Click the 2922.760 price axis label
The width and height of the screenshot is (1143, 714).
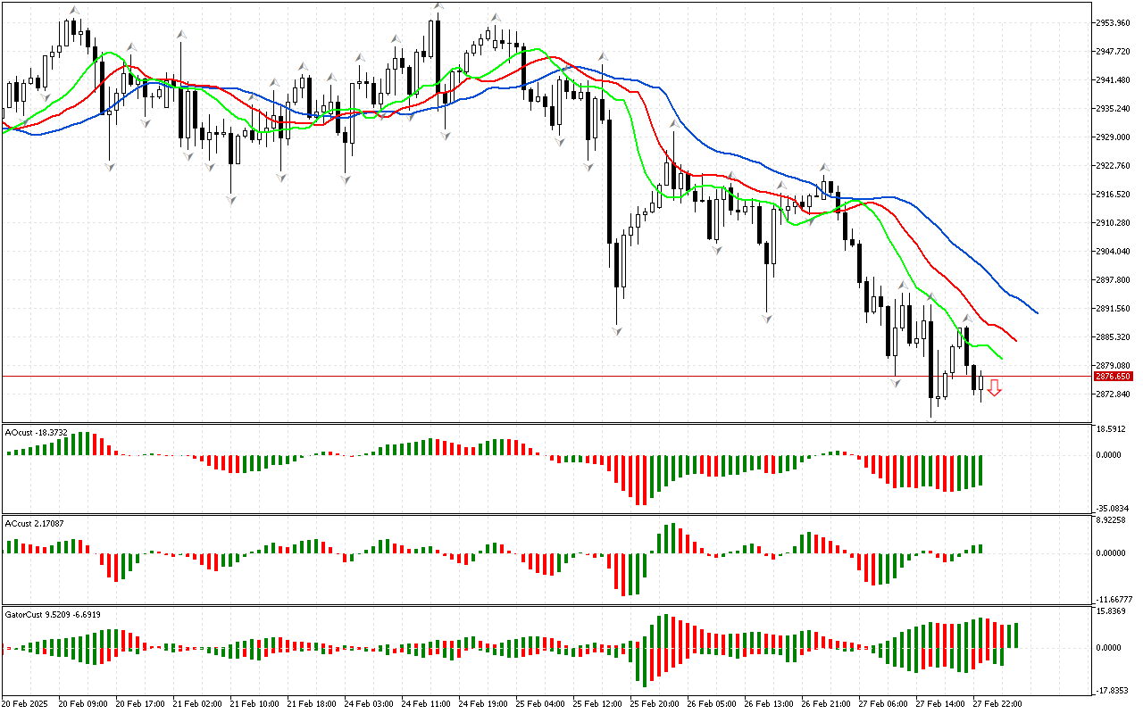[x=1114, y=165]
